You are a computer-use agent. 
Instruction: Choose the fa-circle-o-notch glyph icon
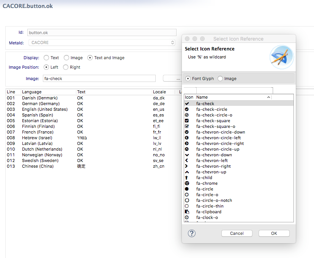pos(187,200)
